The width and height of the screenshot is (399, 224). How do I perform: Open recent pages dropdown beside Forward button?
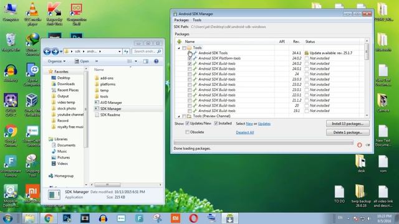pyautogui.click(x=61, y=52)
